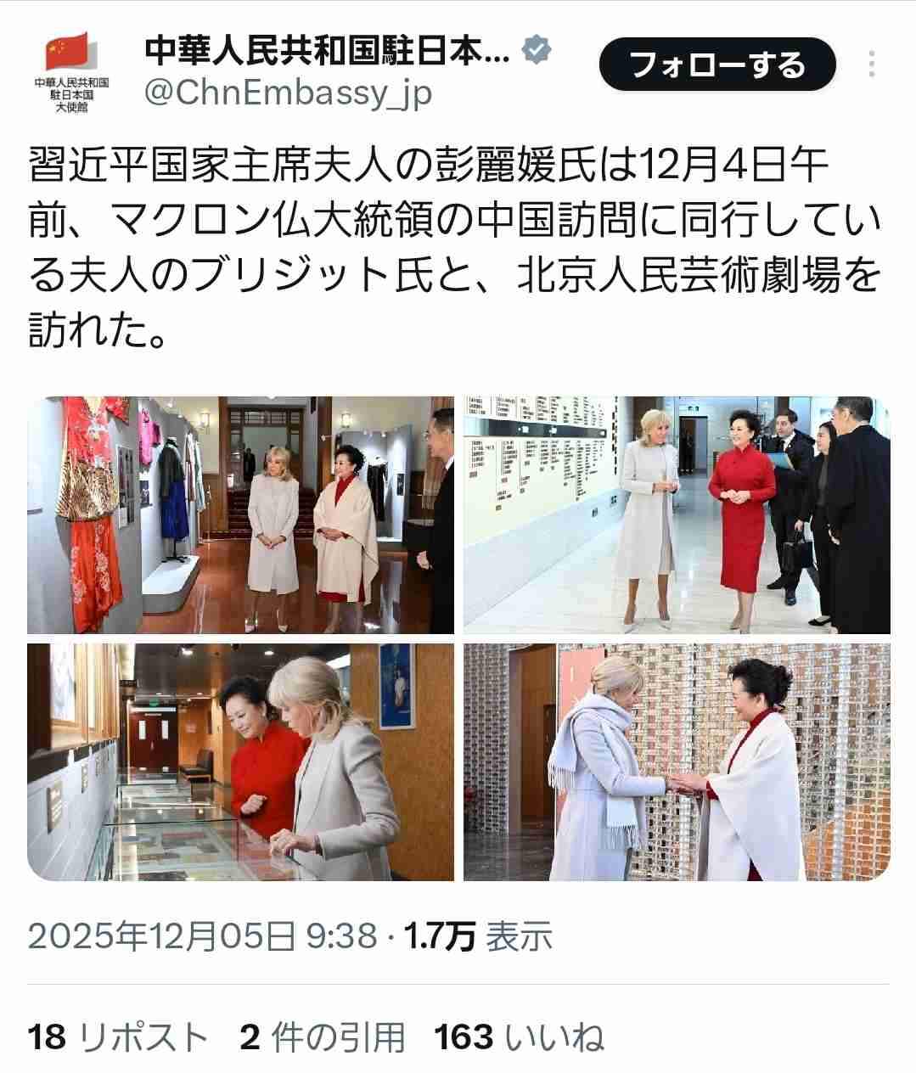Show the 163 いいね likes list
Image resolution: width=916 pixels, height=1073 pixels.
[x=520, y=1037]
